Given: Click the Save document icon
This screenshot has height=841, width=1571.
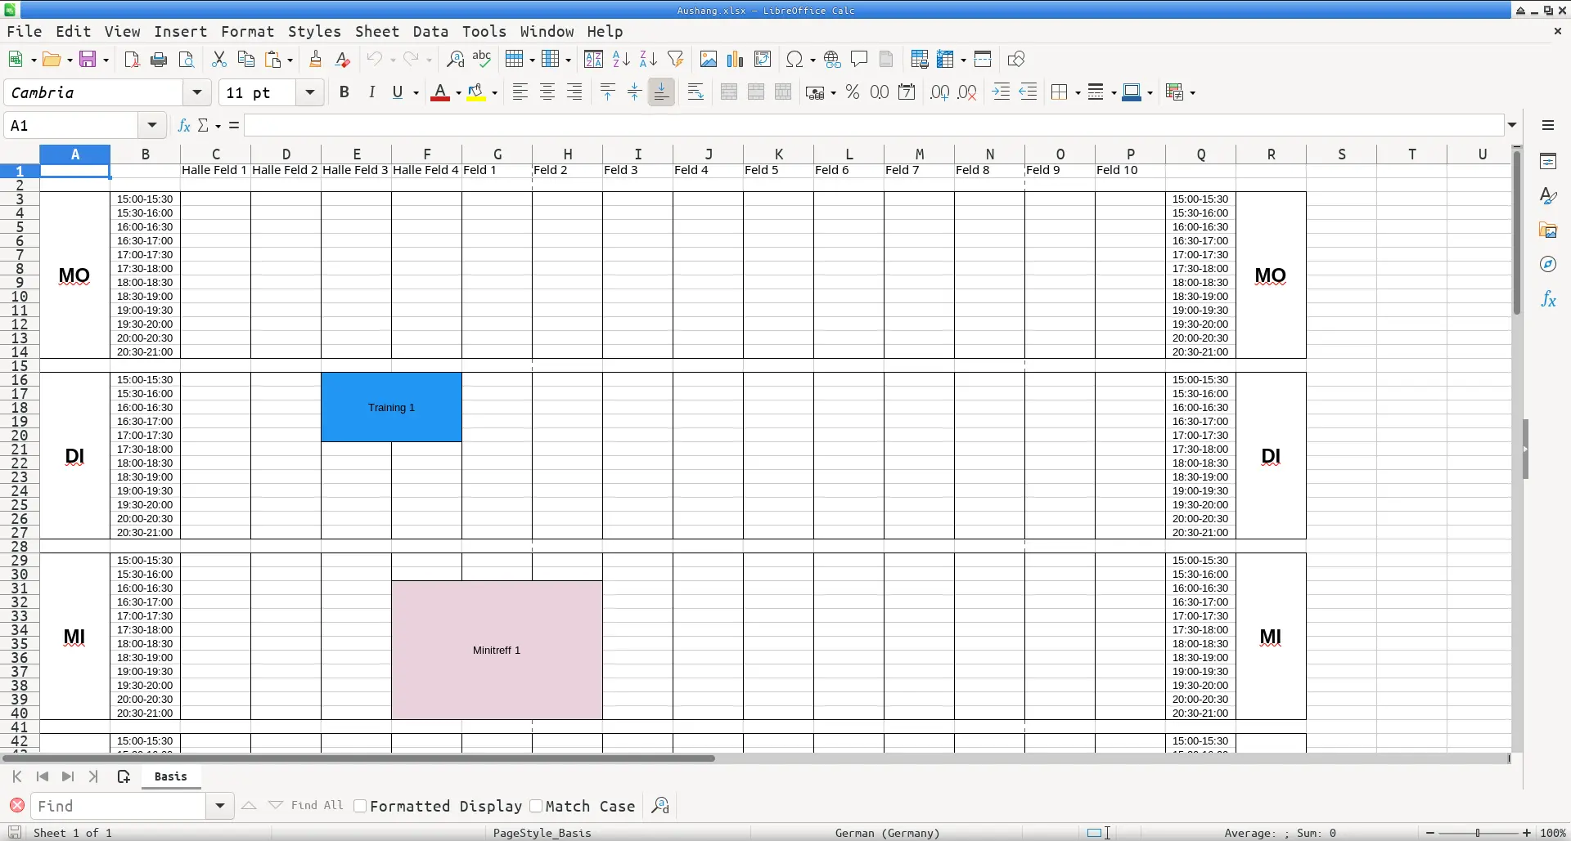Looking at the screenshot, I should coord(88,59).
